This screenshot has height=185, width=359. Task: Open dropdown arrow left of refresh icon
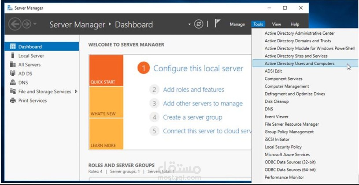(190, 24)
